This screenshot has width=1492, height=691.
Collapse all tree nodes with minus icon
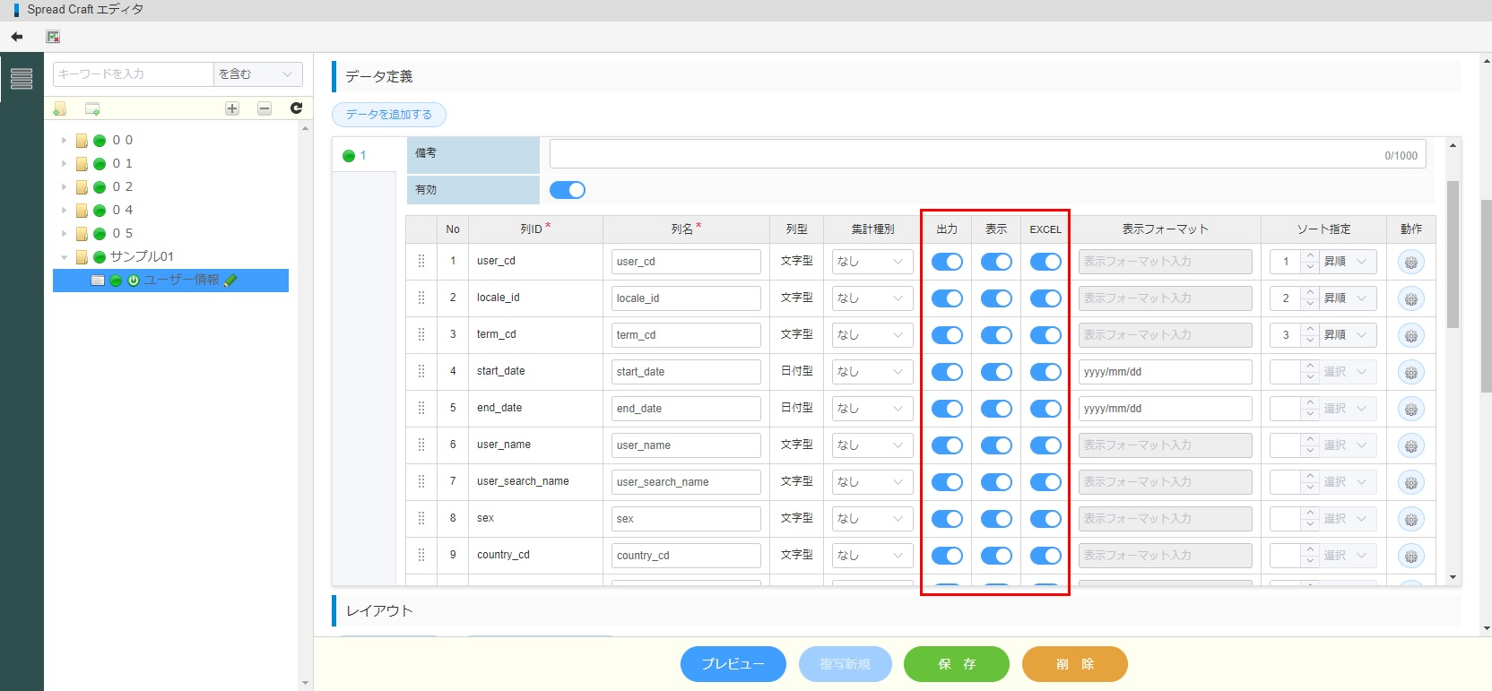(x=265, y=108)
